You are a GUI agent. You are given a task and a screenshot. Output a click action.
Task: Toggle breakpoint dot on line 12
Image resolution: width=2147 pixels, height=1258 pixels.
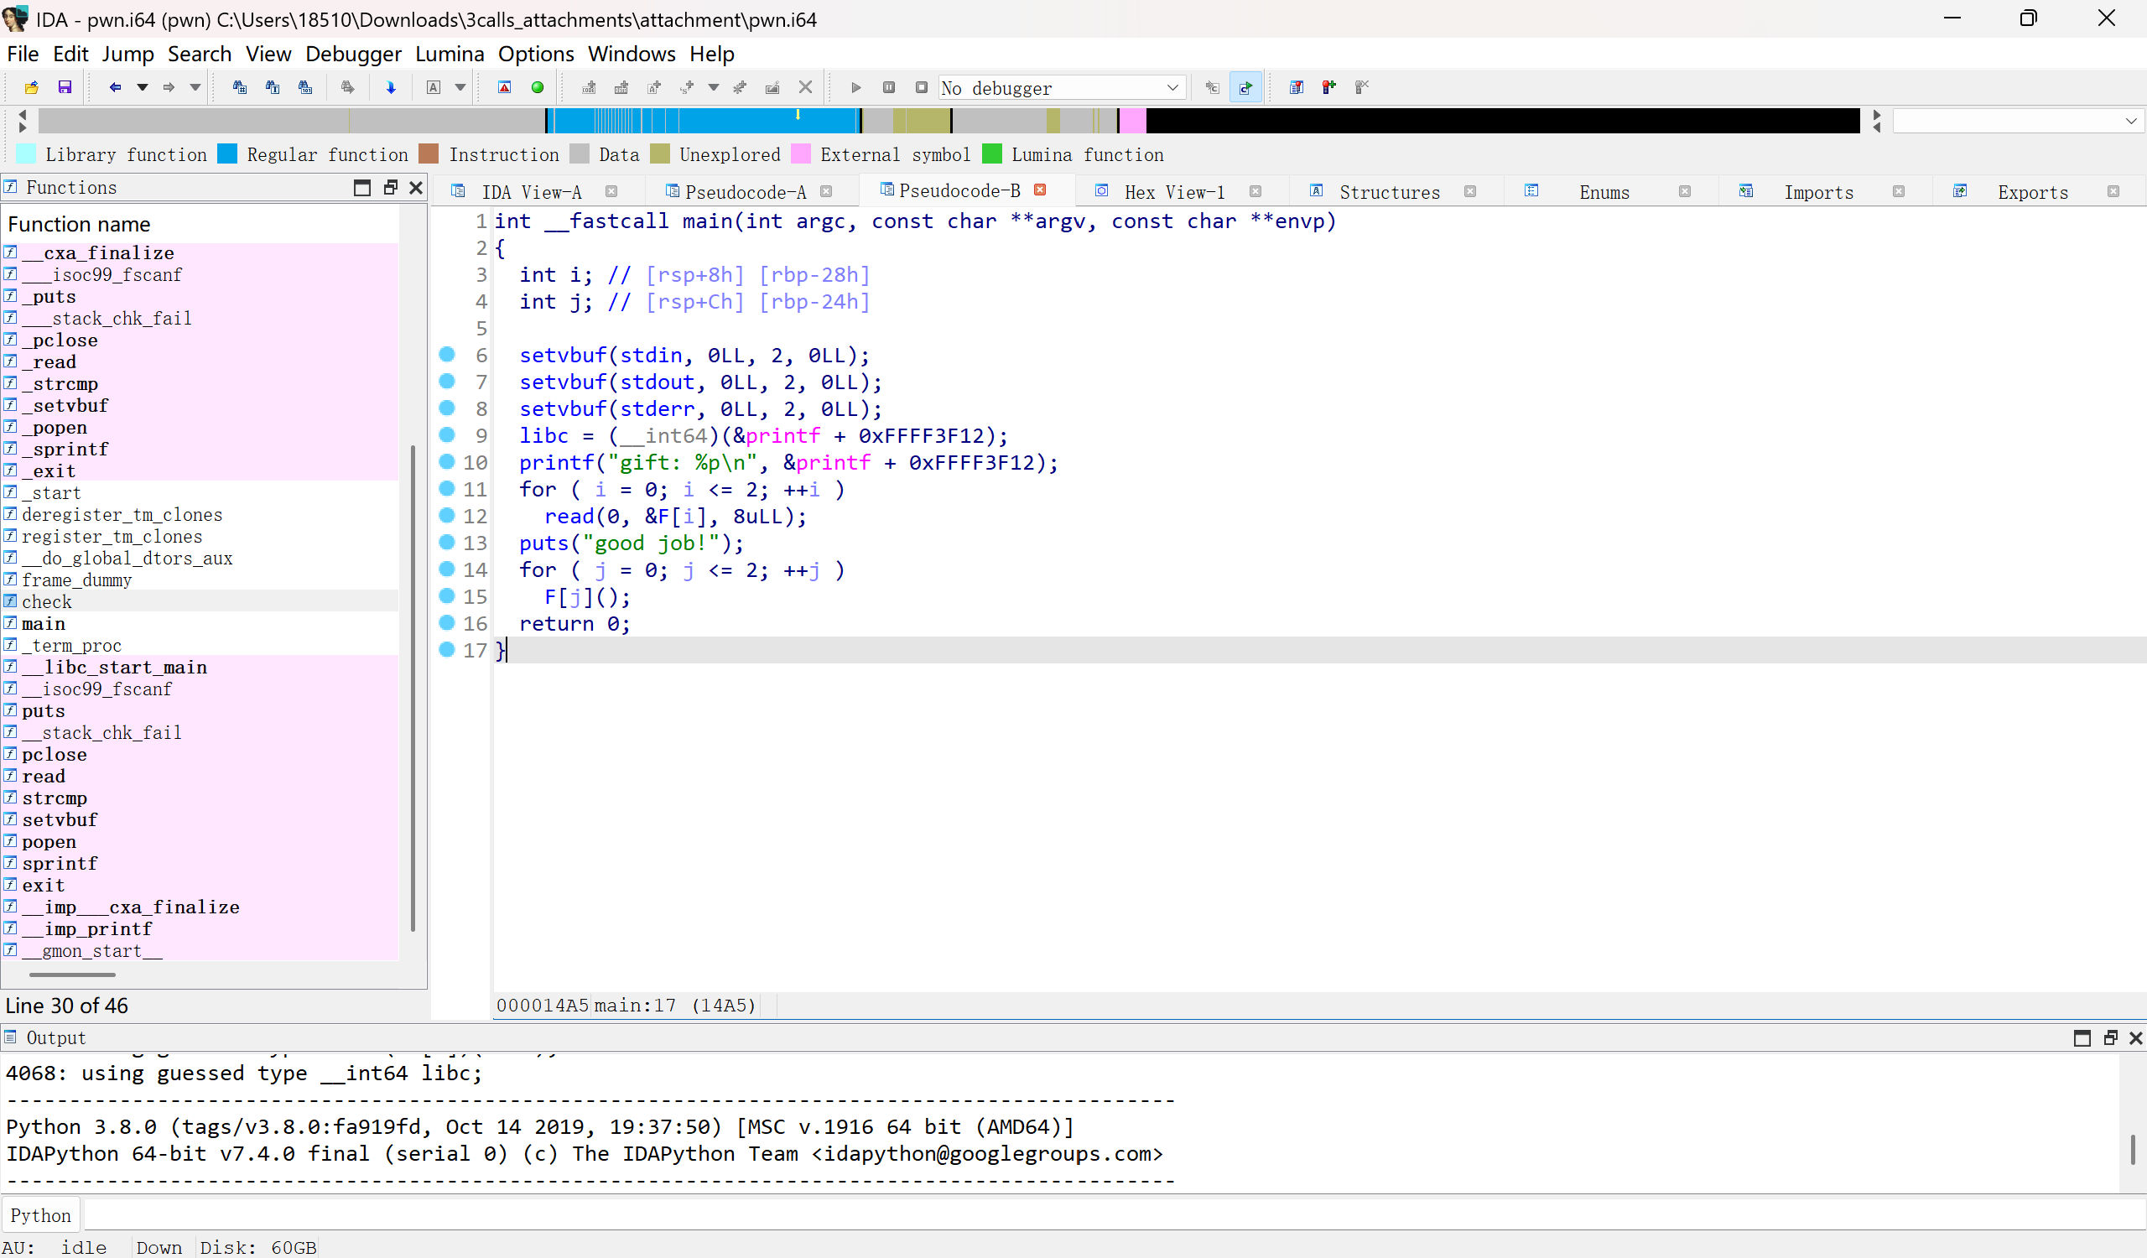(x=447, y=514)
